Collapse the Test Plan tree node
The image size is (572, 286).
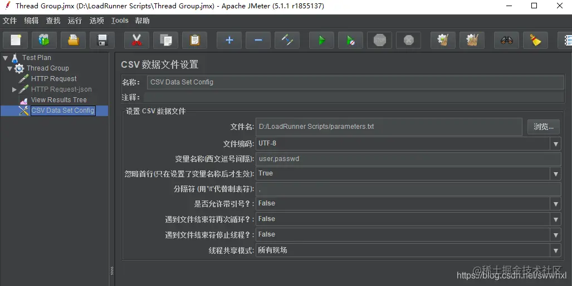pyautogui.click(x=5, y=58)
